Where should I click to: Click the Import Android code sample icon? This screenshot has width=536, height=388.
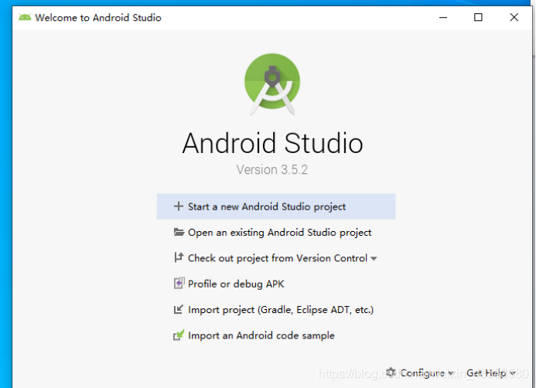pyautogui.click(x=179, y=335)
